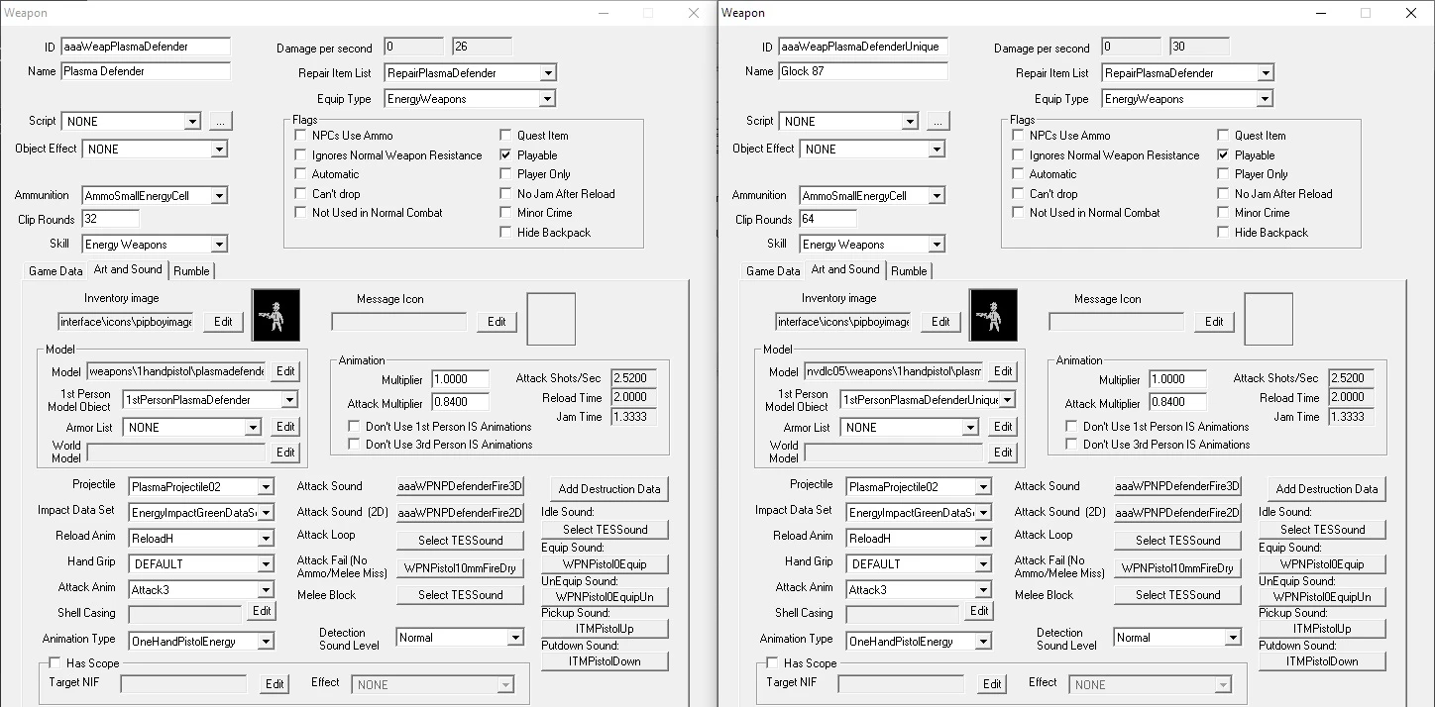This screenshot has width=1435, height=707.
Task: Click Edit beside World Model in Plasma Defender window
Action: (285, 453)
